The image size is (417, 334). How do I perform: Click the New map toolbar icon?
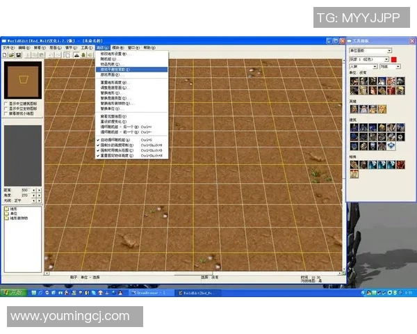tap(4, 54)
